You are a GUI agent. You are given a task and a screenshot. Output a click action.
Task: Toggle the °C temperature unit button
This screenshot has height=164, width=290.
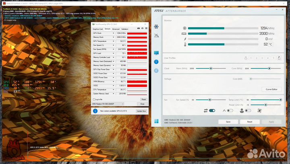(x=271, y=44)
